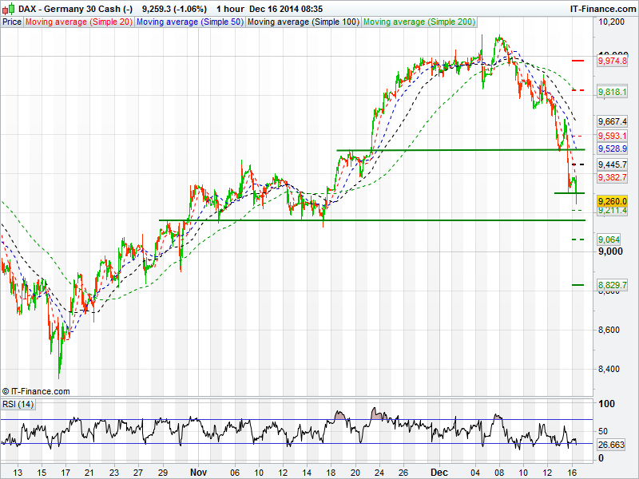Open IT-Finance.com link at top right
This screenshot has width=639, height=479.
coord(601,8)
